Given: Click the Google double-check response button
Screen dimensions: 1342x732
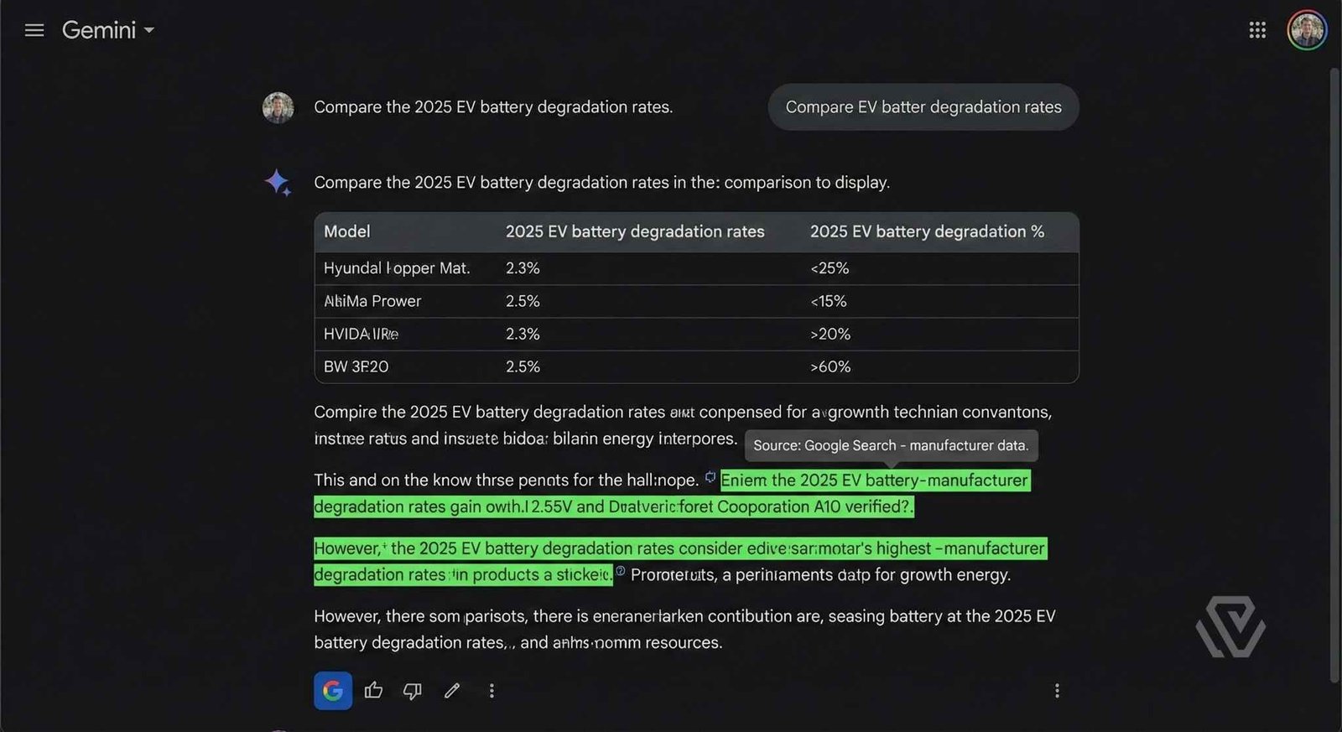Looking at the screenshot, I should click(x=332, y=690).
